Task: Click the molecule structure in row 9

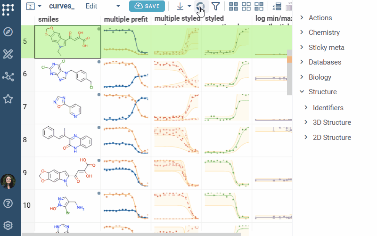Action: [x=67, y=172]
